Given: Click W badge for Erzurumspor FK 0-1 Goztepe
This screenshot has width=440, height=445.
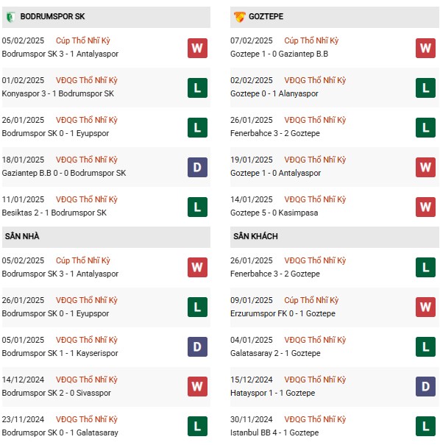Looking at the screenshot, I should (x=425, y=307).
